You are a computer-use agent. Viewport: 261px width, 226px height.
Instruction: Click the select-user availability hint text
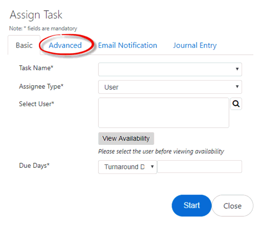[161, 152]
